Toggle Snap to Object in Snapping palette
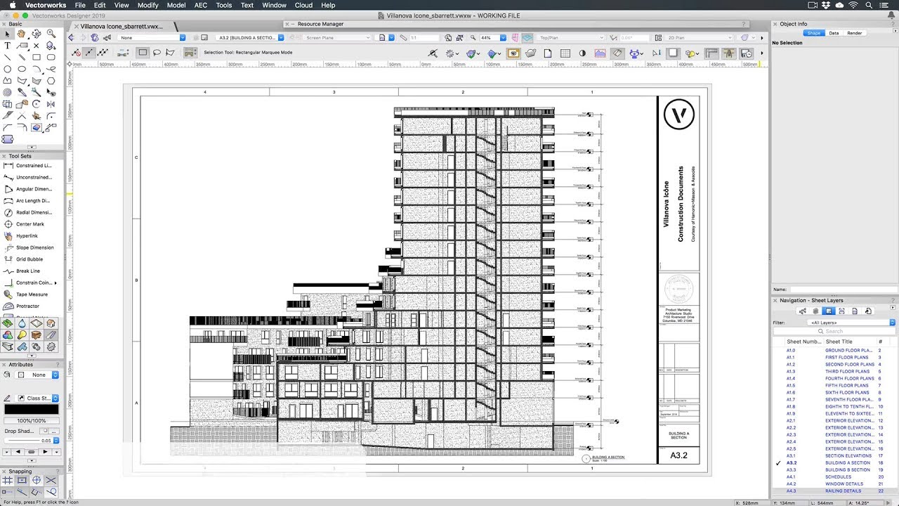 [22, 480]
